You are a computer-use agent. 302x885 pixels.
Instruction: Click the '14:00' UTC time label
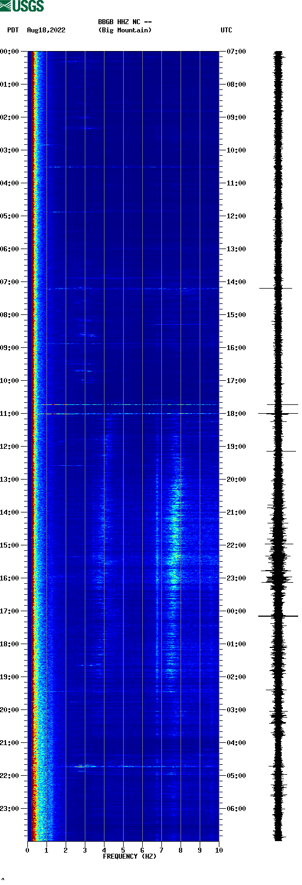[236, 282]
